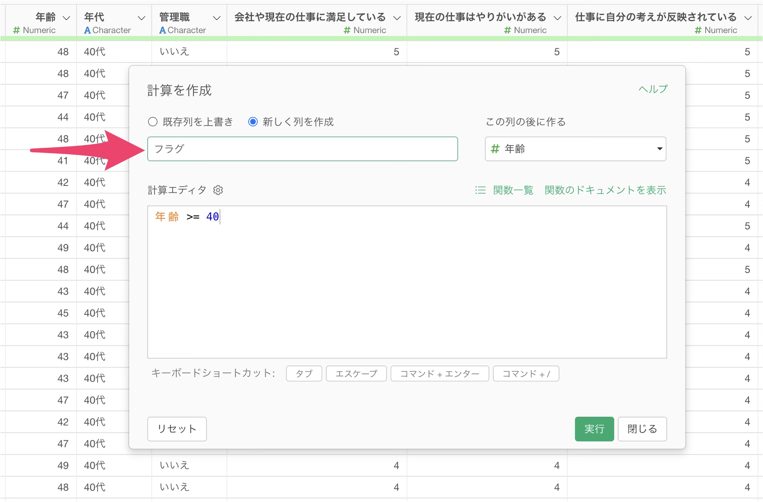
Task: Click Numeric hash icon under 仕事に自分の考えが反映されている
Action: [698, 30]
